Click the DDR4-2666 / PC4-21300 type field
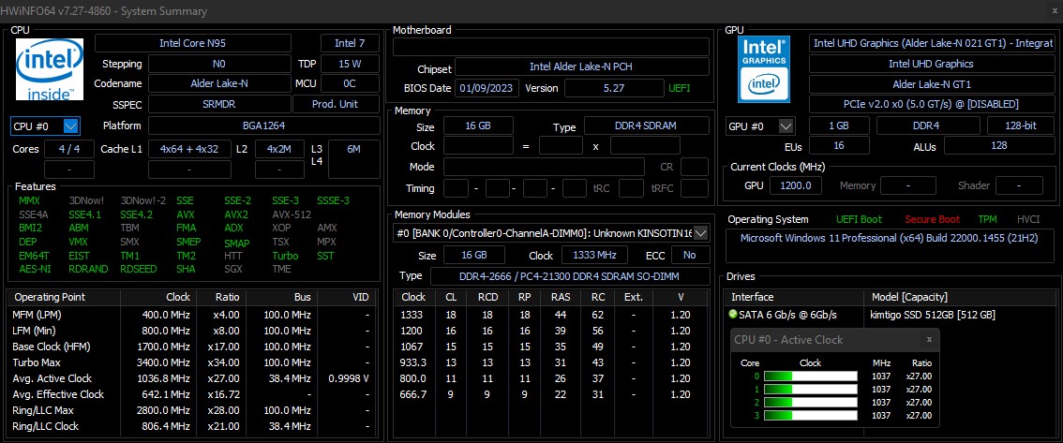Viewport: 1063px width, 443px height. click(x=570, y=276)
